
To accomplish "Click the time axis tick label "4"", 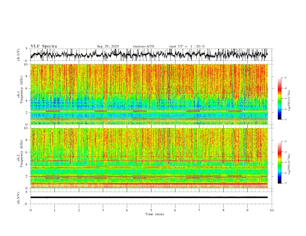I will (127, 210).
